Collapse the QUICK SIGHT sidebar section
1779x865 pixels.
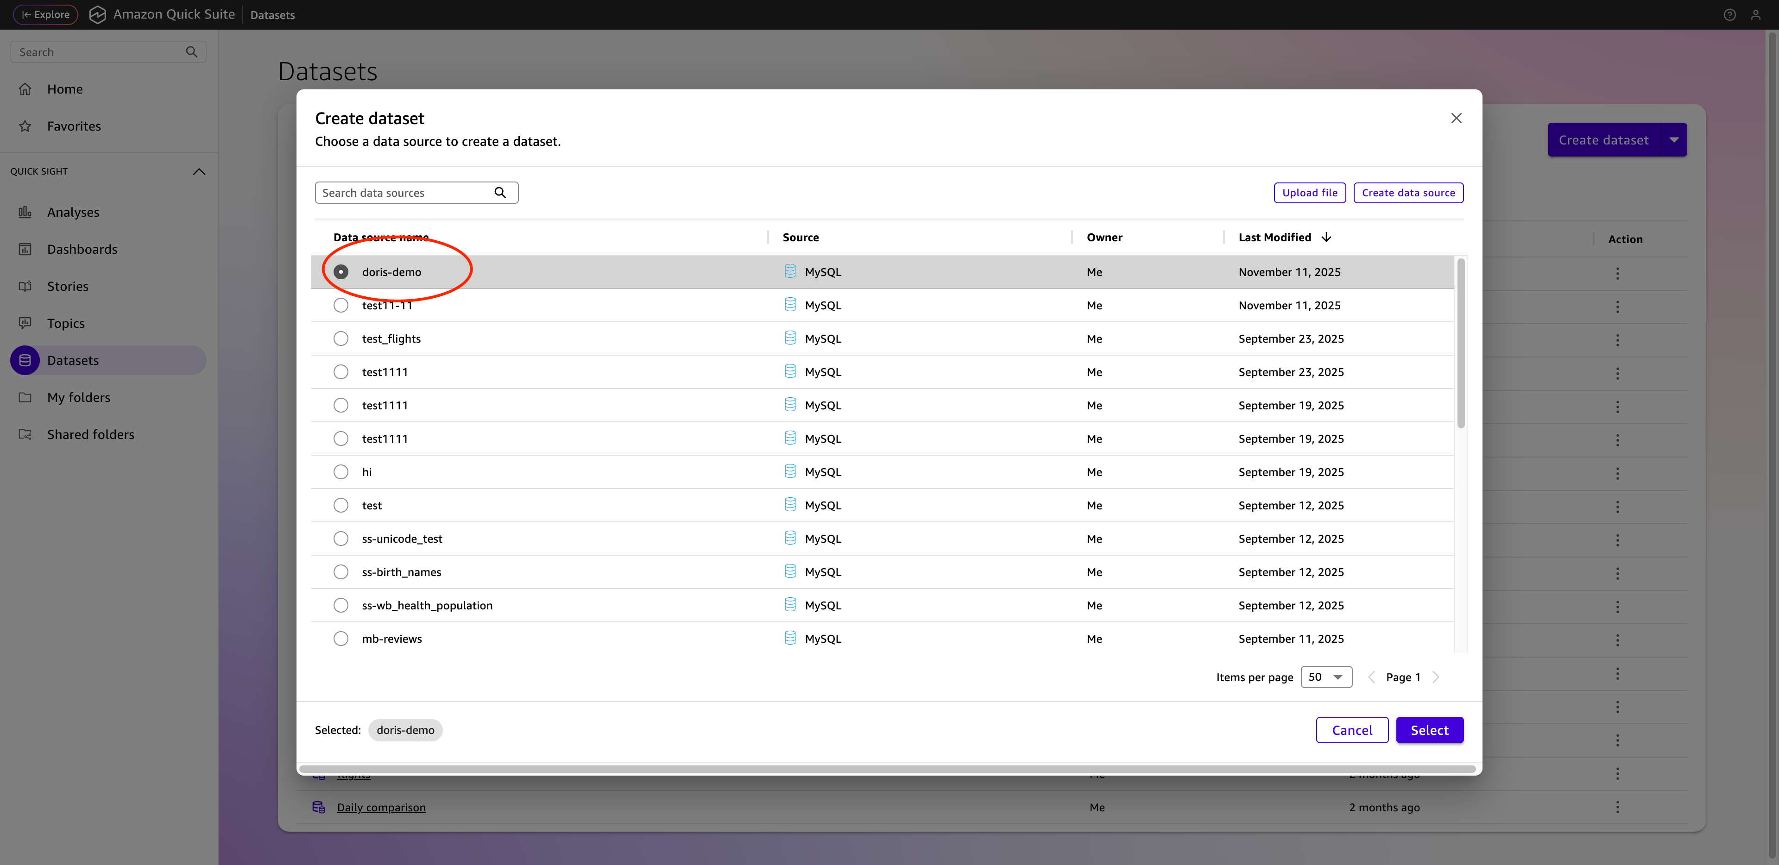coord(200,171)
